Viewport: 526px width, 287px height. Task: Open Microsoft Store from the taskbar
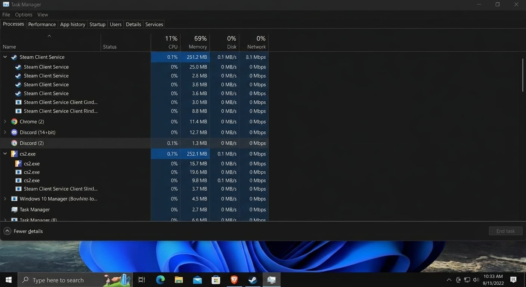pyautogui.click(x=216, y=280)
